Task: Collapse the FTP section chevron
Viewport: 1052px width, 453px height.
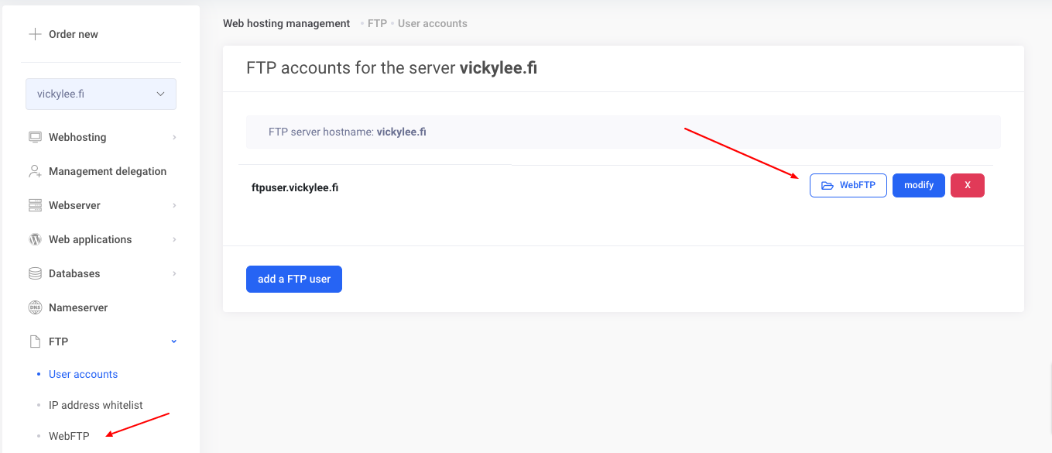Action: tap(174, 341)
